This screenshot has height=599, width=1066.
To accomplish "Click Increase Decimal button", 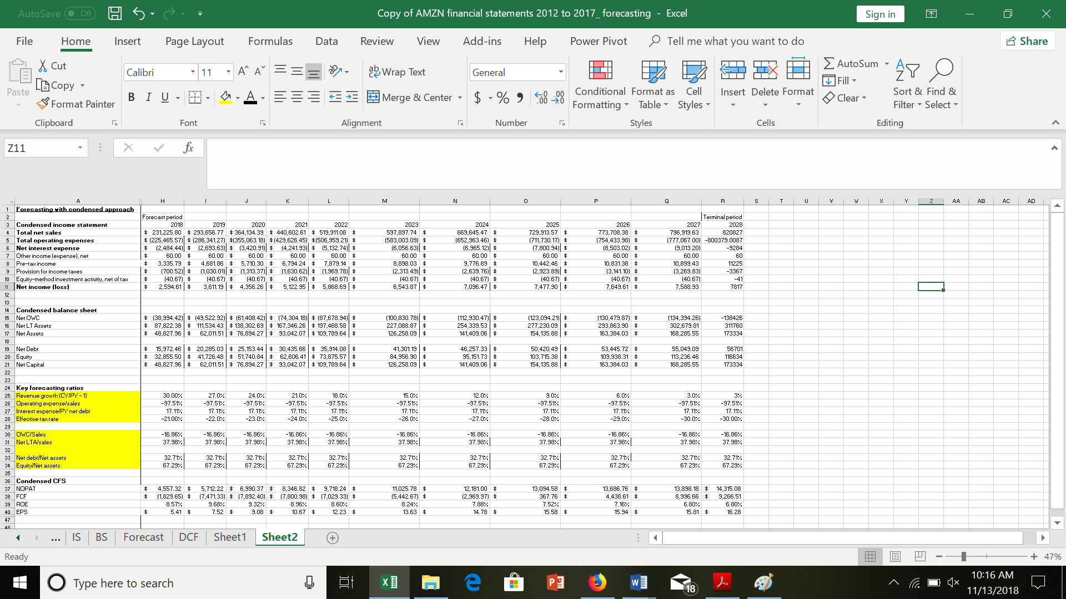I will [541, 98].
